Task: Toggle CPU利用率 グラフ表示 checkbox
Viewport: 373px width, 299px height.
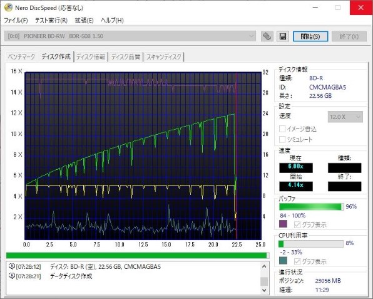Action: 297,261
